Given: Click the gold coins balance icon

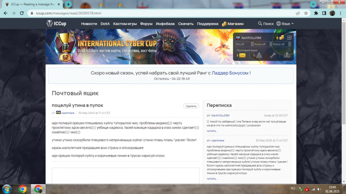Looking at the screenshot, I should [x=282, y=38].
